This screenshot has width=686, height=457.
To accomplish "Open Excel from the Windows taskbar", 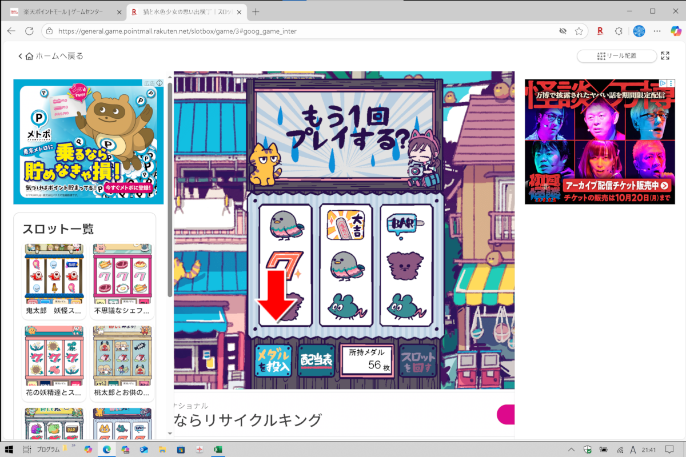I will point(218,449).
